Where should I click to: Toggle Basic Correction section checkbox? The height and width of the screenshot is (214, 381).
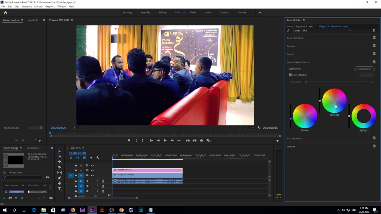click(x=374, y=38)
